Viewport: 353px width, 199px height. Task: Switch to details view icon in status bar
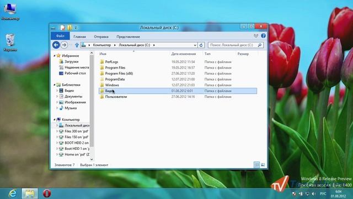(x=256, y=165)
